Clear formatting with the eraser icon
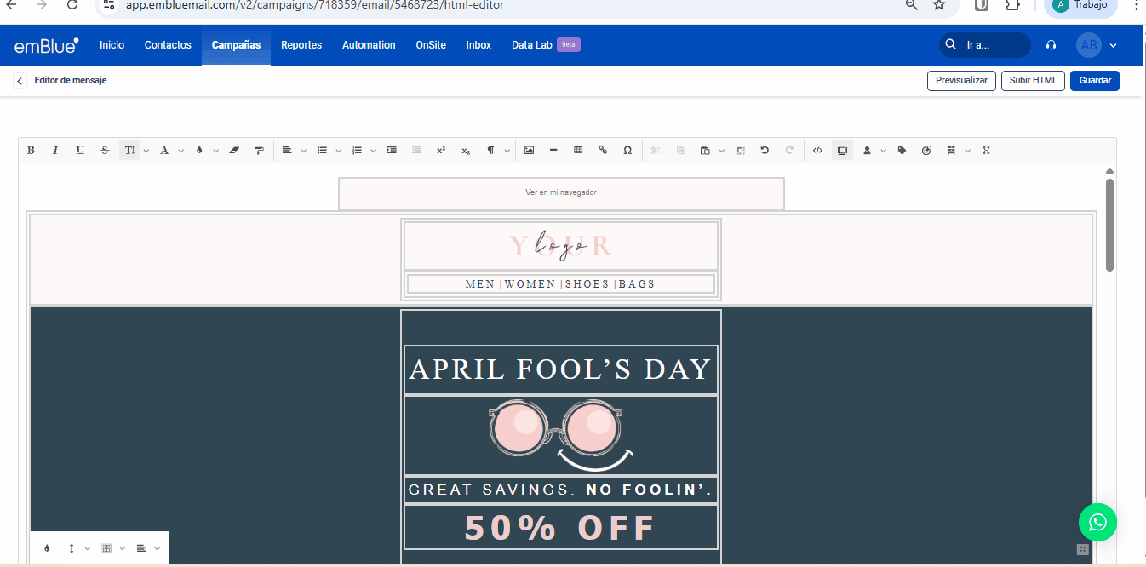The image size is (1146, 567). point(234,151)
